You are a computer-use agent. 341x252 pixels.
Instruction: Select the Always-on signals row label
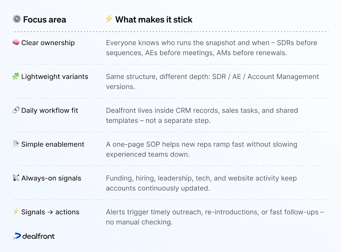(x=51, y=178)
